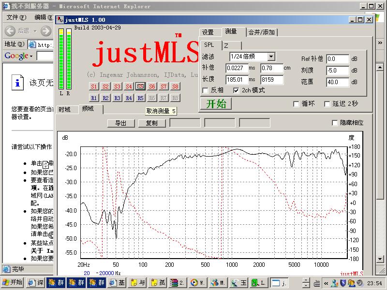Open the media player taskbar item
Screen dimensions: 387x290
pyautogui.click(x=197, y=283)
